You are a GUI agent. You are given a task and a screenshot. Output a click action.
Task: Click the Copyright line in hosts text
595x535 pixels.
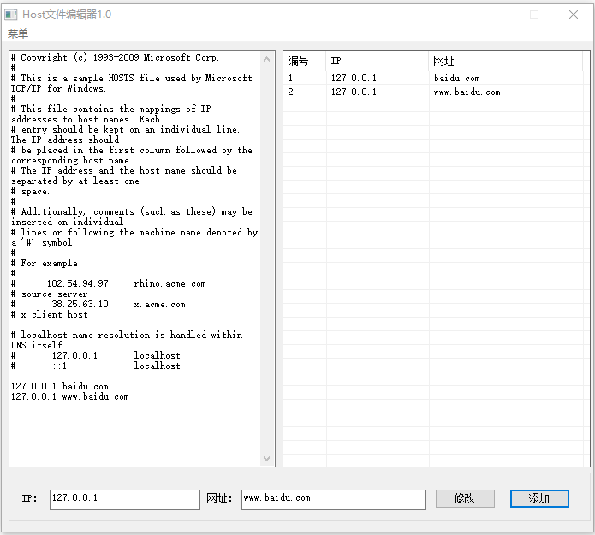115,57
